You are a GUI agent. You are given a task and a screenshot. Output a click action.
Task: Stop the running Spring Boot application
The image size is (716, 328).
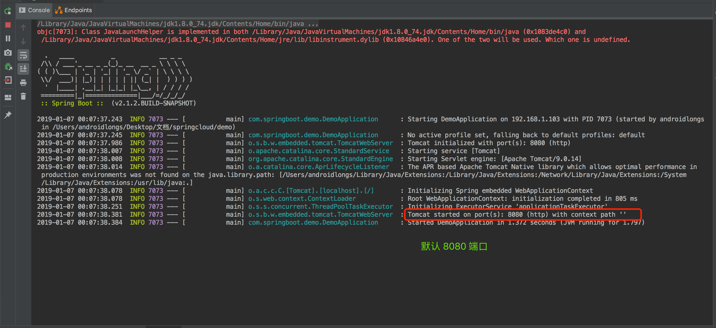(x=8, y=25)
